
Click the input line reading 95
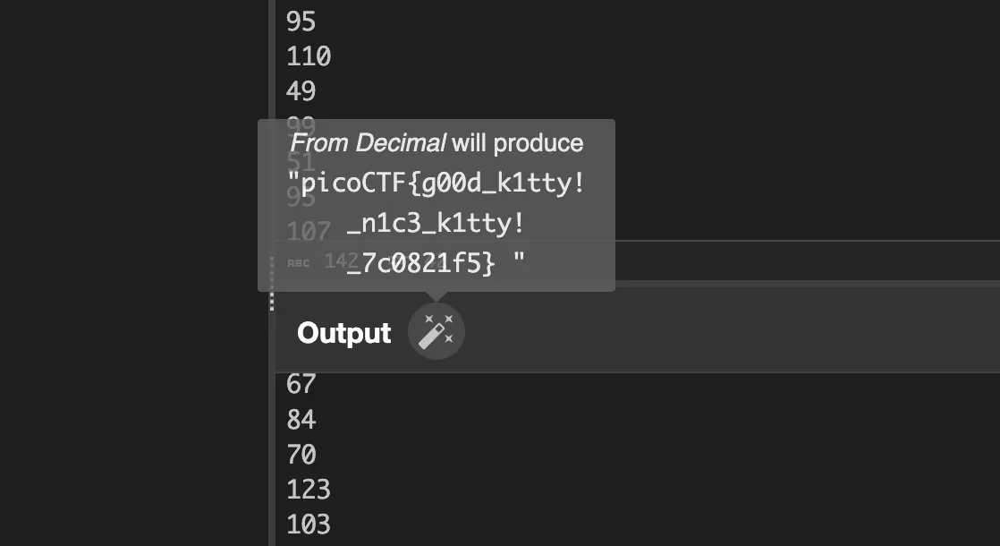click(x=301, y=21)
